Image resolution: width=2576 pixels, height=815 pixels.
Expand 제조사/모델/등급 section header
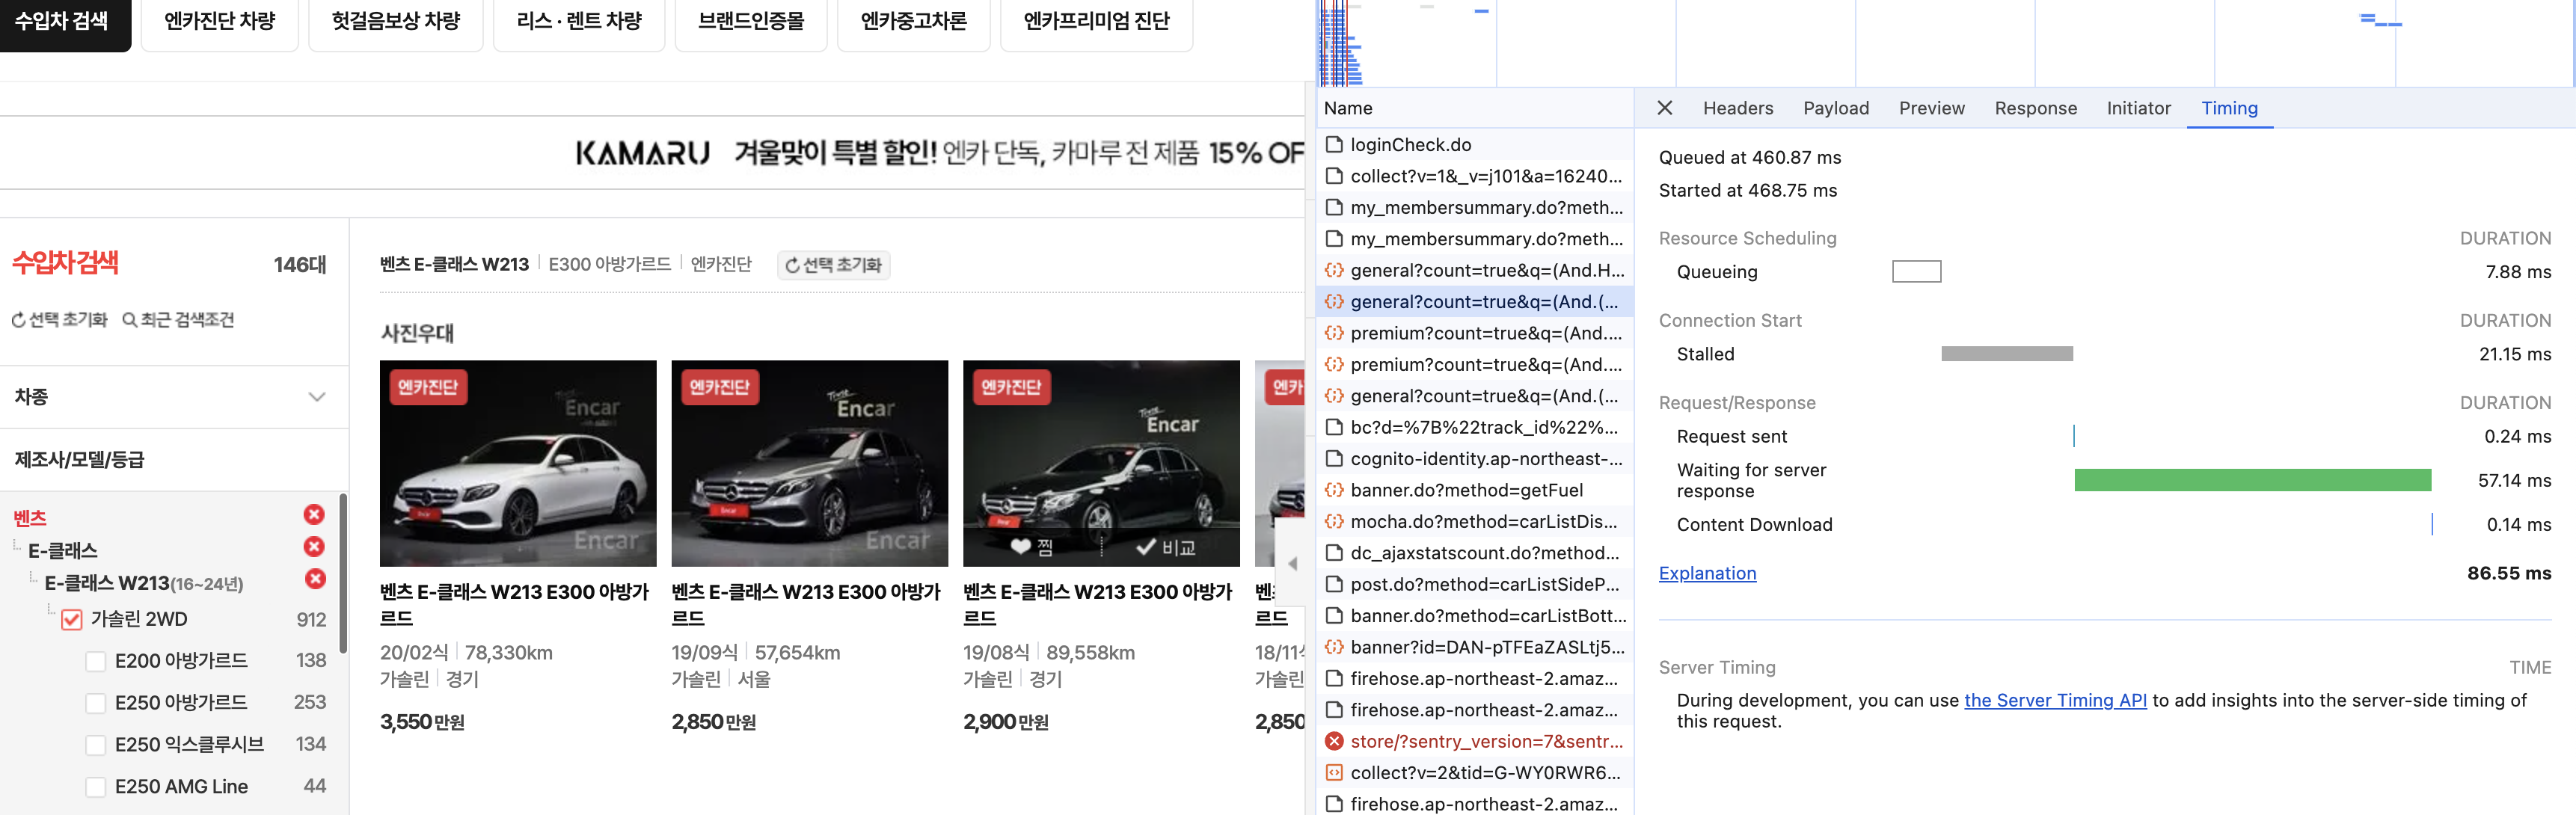pyautogui.click(x=80, y=459)
